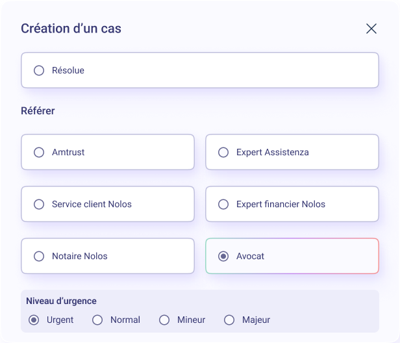Close the Création d'un cas dialog
Screen dimensions: 400x343
(x=371, y=29)
